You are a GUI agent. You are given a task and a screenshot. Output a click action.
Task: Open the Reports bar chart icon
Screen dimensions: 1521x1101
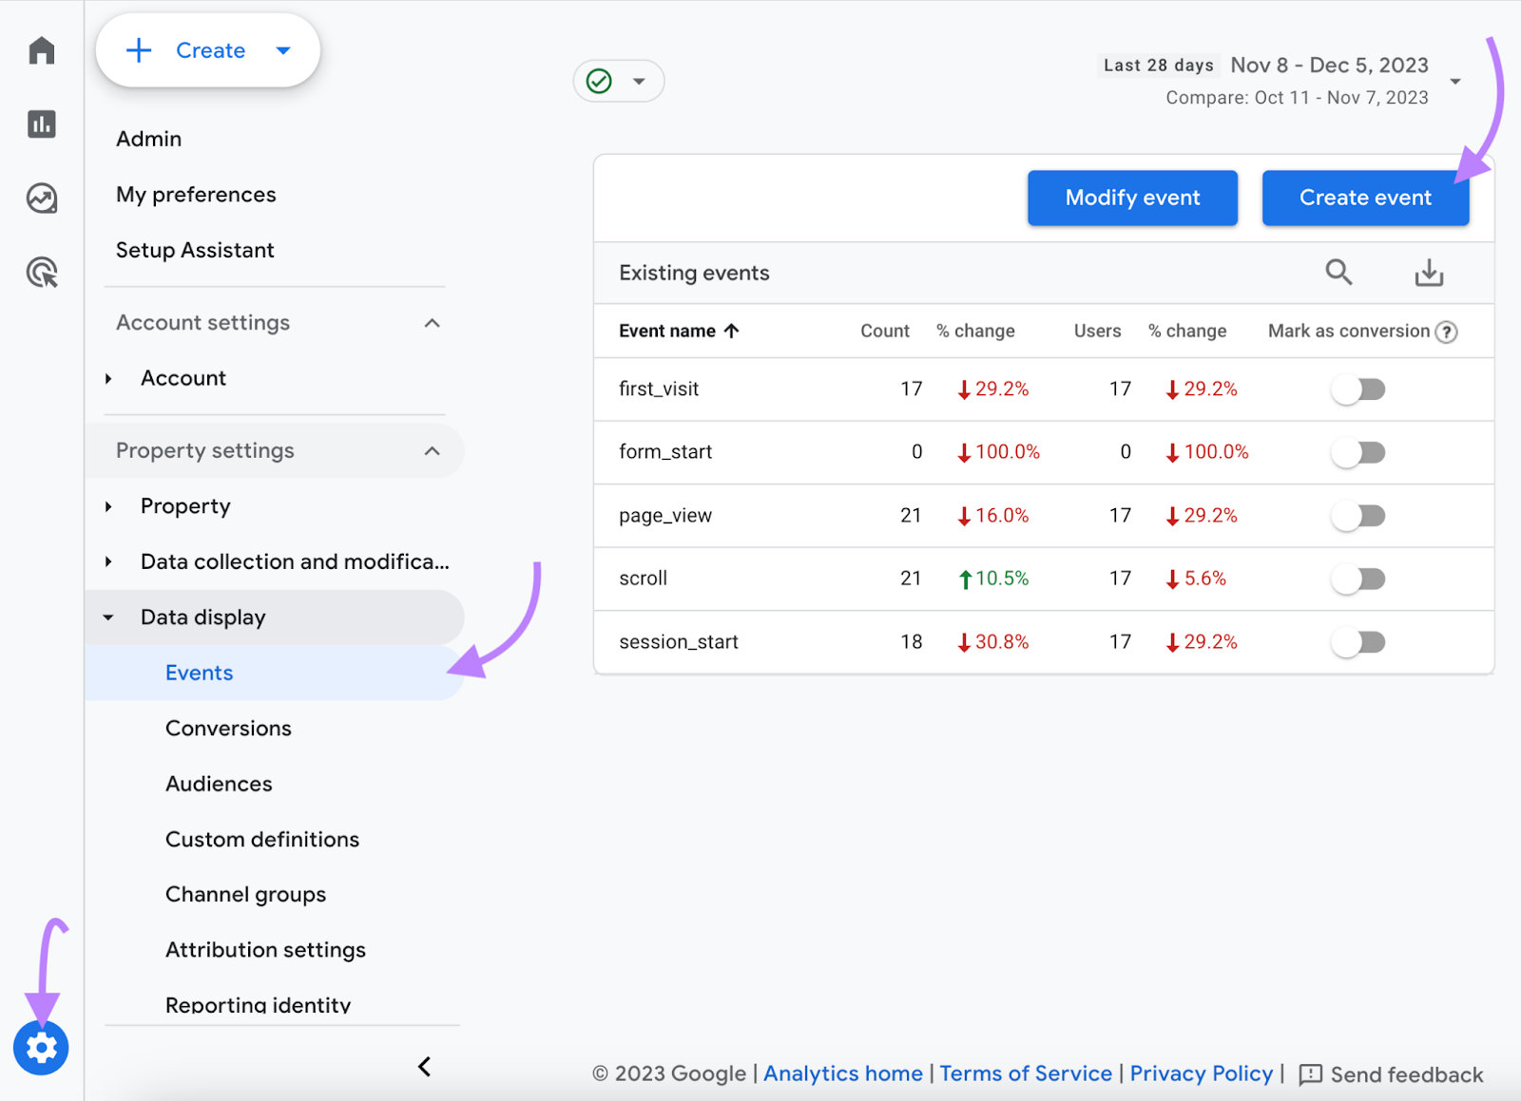point(42,124)
